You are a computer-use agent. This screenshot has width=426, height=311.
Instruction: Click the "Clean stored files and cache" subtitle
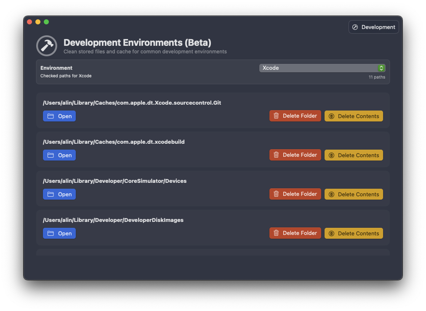[x=145, y=52]
